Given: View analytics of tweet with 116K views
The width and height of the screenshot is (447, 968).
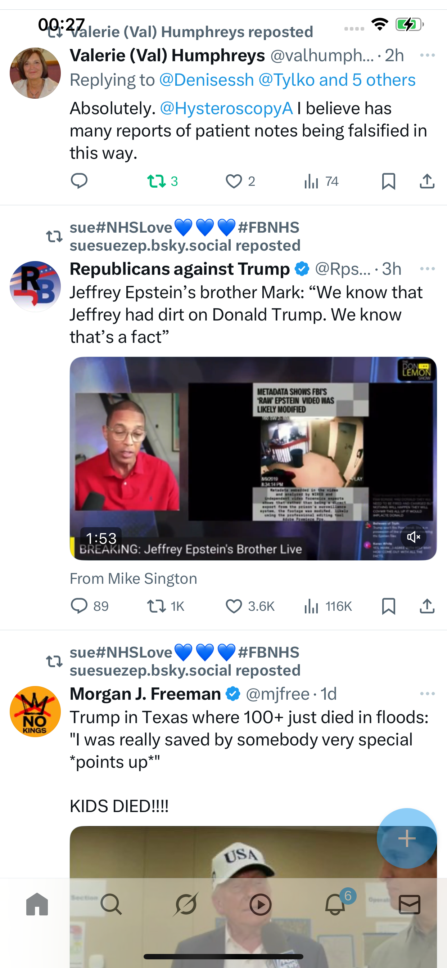Looking at the screenshot, I should click(x=328, y=606).
